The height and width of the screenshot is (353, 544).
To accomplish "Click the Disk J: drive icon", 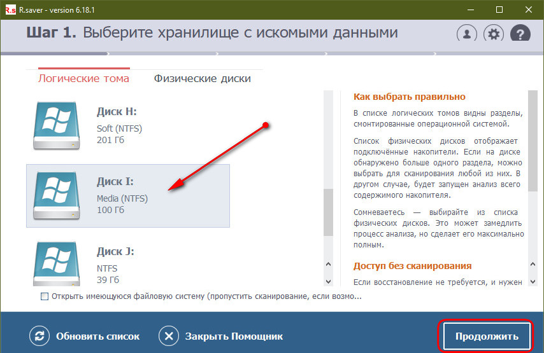I will (x=57, y=263).
